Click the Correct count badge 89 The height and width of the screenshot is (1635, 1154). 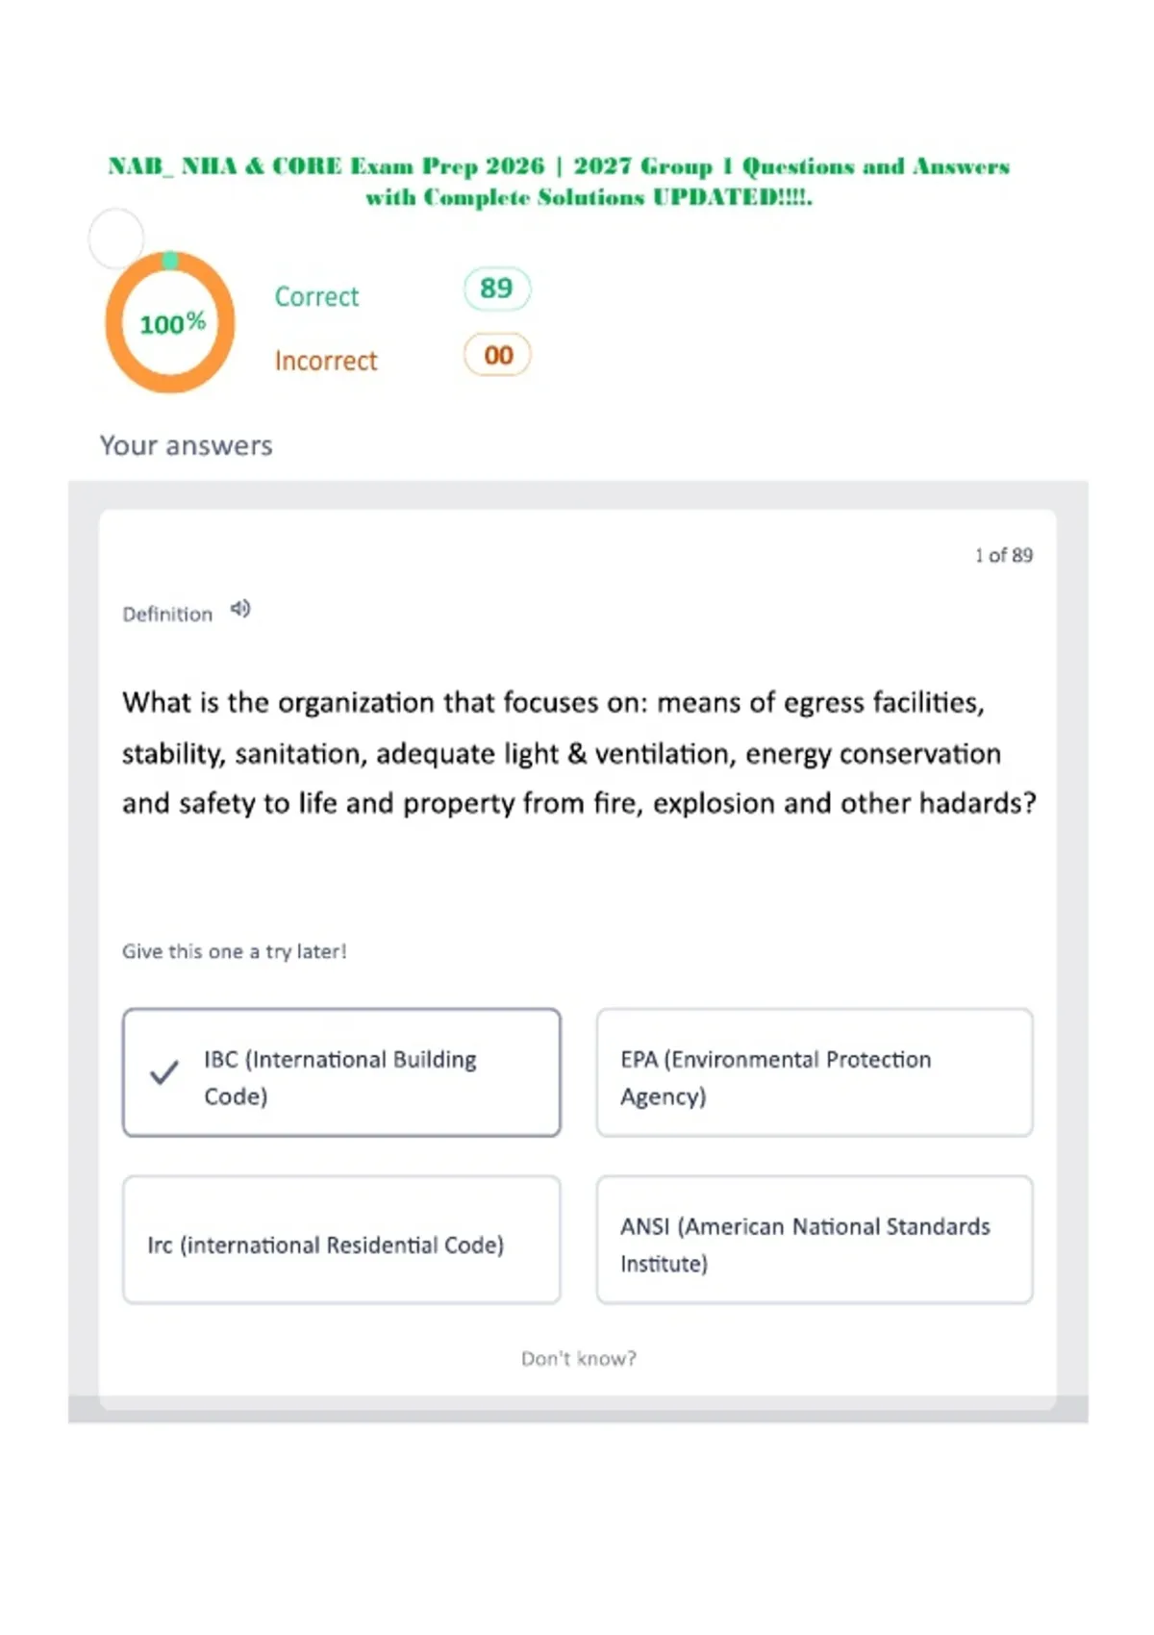(x=497, y=289)
